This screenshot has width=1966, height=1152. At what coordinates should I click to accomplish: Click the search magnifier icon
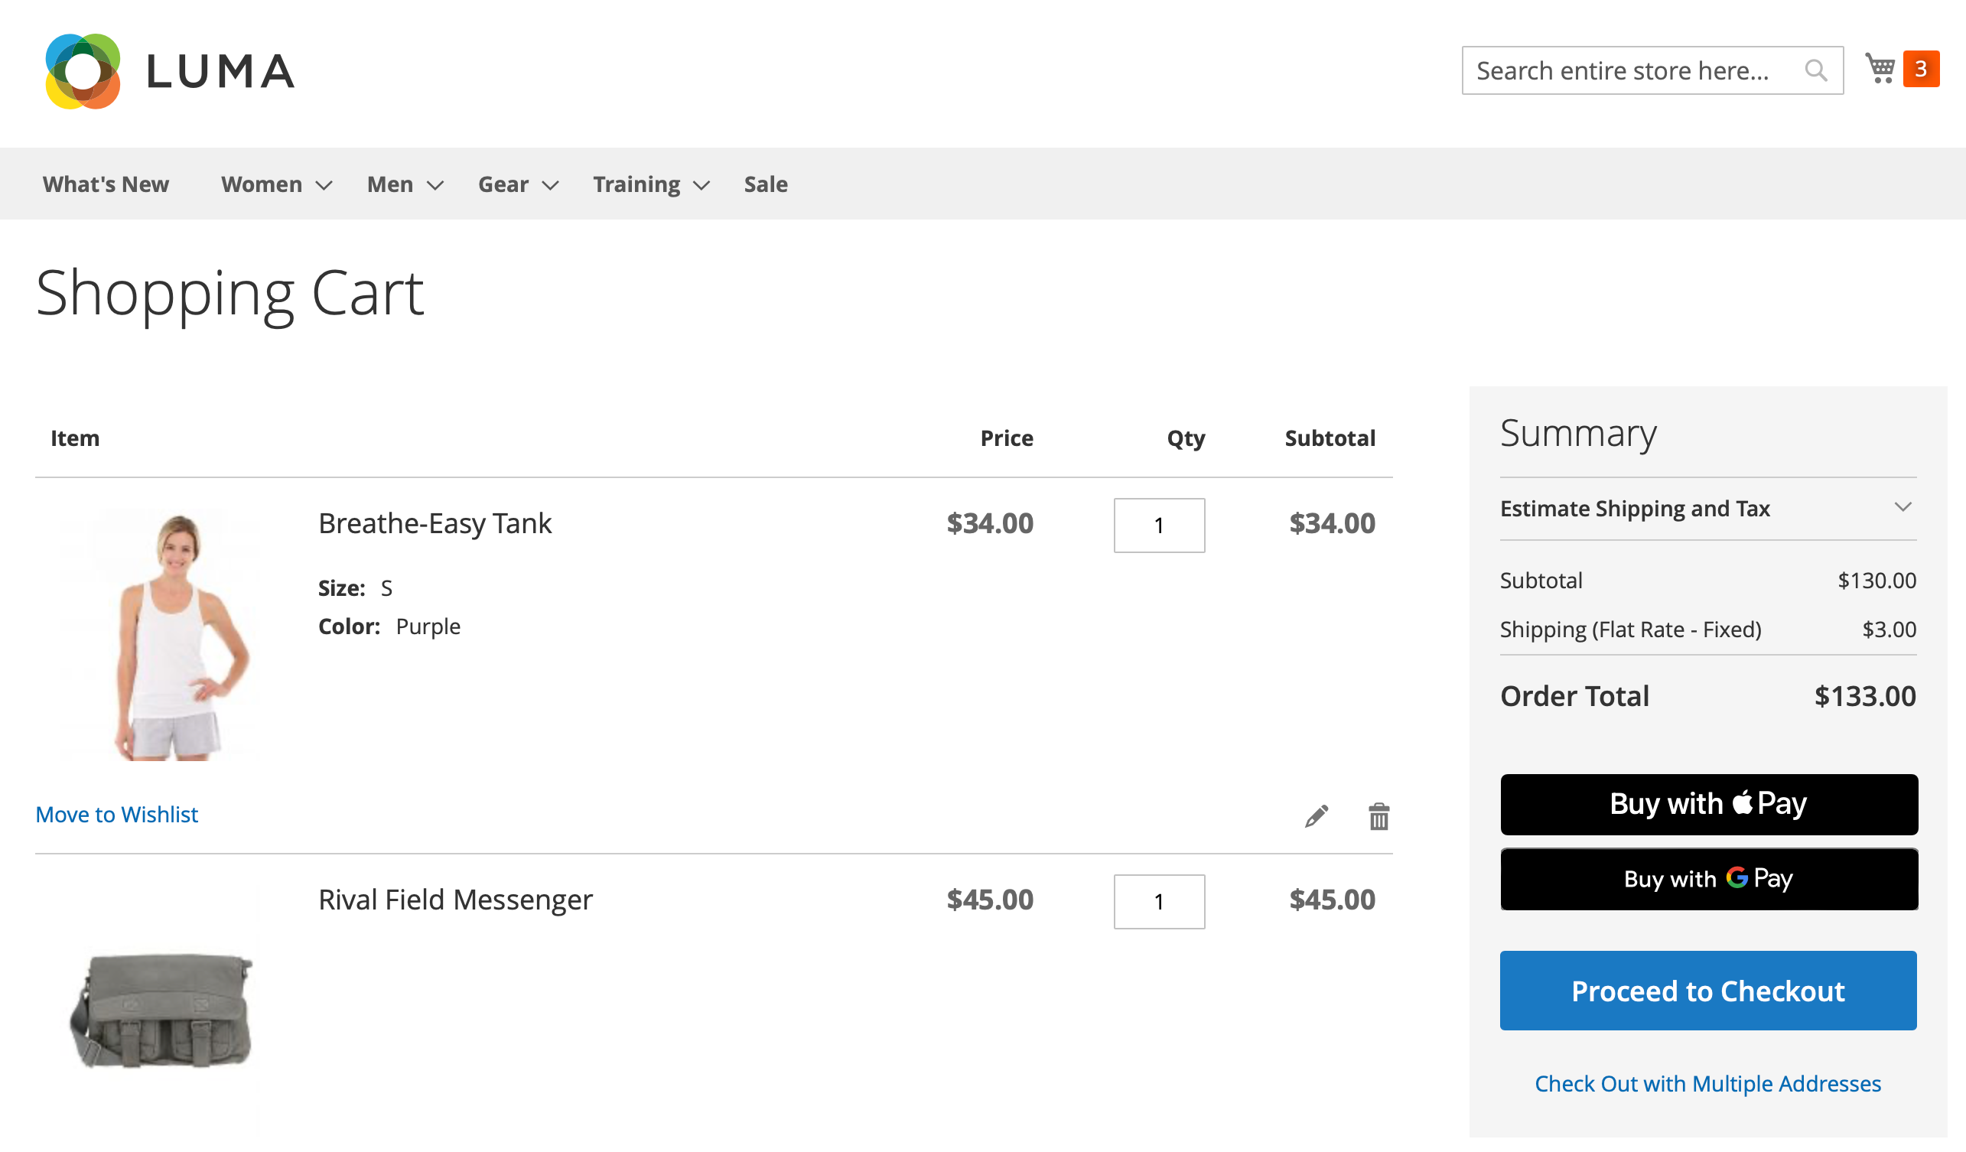click(1817, 69)
